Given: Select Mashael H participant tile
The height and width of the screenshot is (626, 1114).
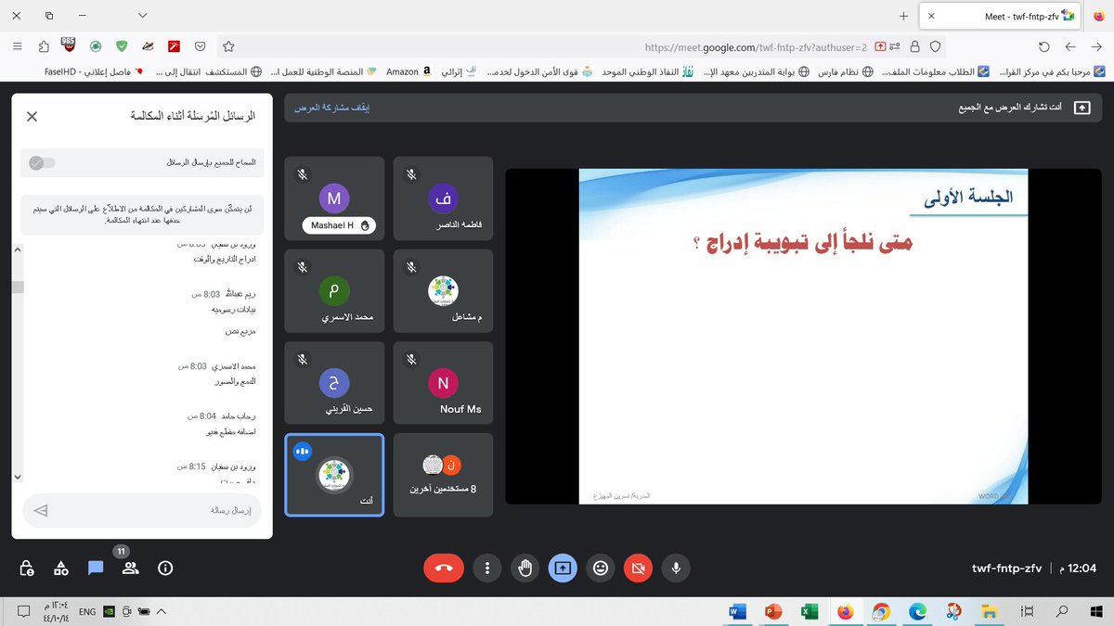Looking at the screenshot, I should click(334, 197).
